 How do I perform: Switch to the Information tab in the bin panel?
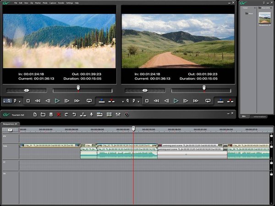coord(260,117)
